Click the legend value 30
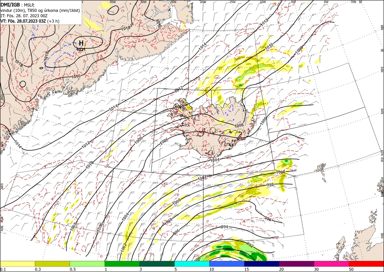 click(x=316, y=269)
